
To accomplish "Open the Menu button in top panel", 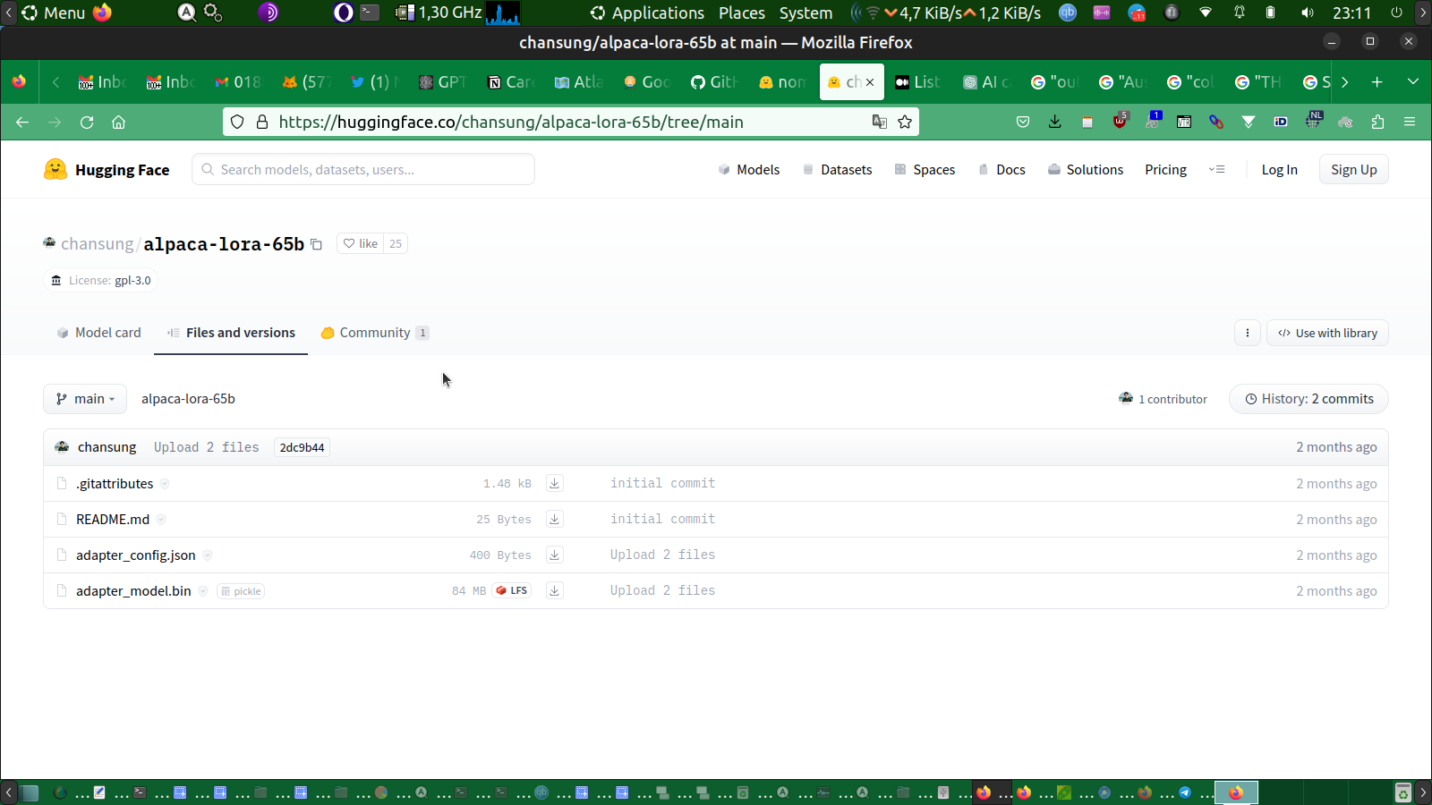I will (54, 13).
